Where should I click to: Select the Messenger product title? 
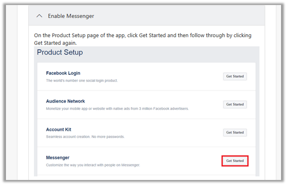[x=58, y=158]
